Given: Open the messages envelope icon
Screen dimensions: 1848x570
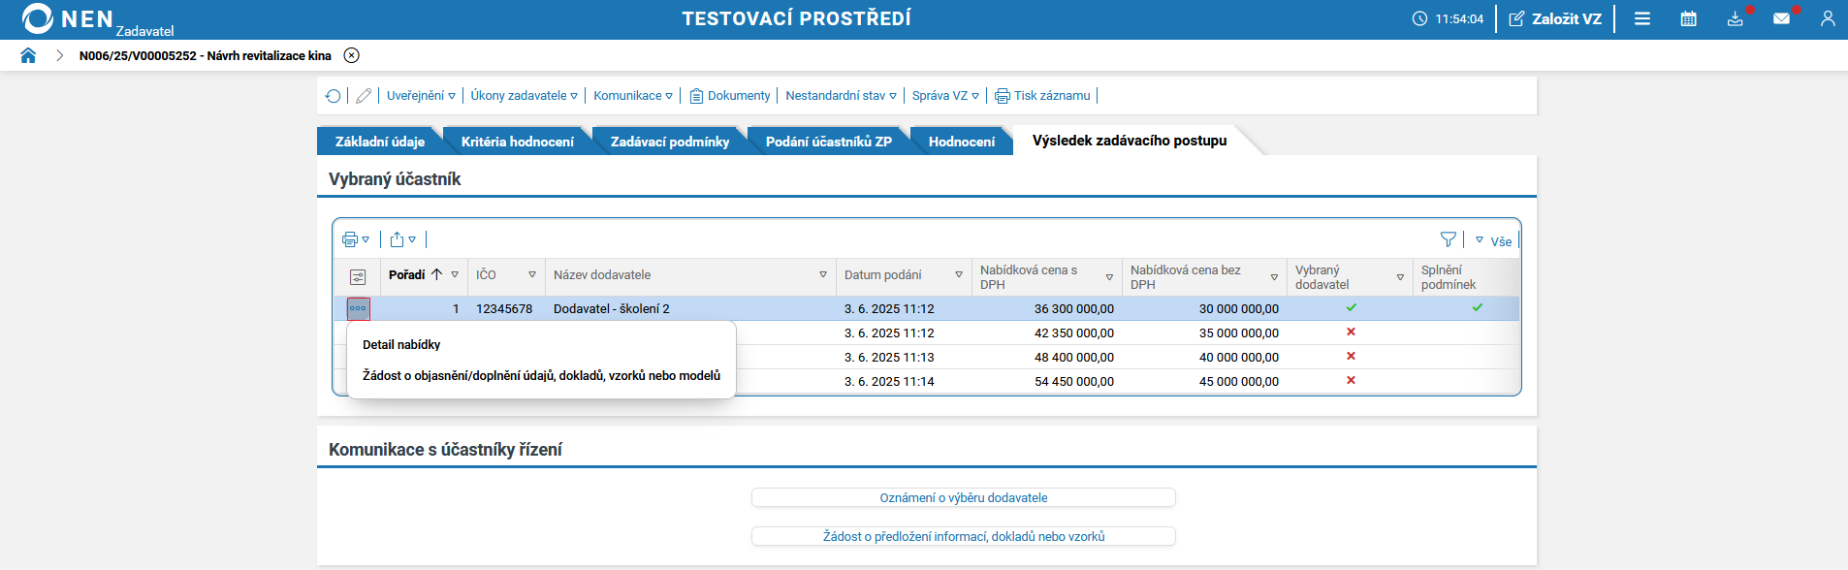Looking at the screenshot, I should [x=1782, y=18].
